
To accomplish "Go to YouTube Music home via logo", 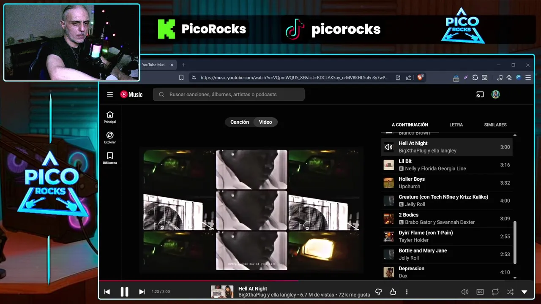I will click(131, 95).
